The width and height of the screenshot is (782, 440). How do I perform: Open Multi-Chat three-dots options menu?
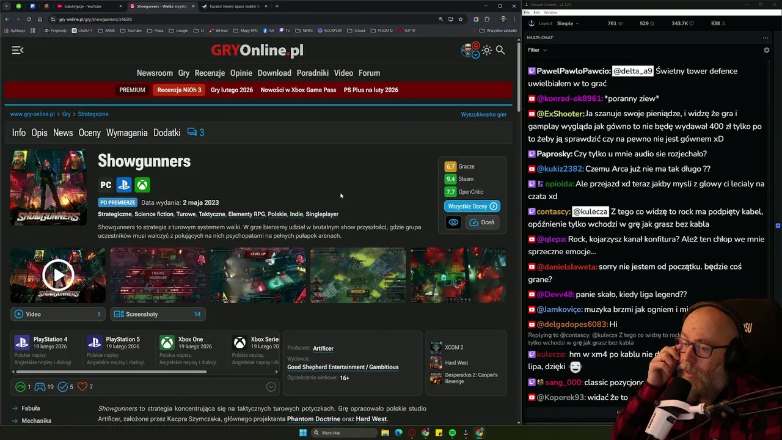click(766, 38)
